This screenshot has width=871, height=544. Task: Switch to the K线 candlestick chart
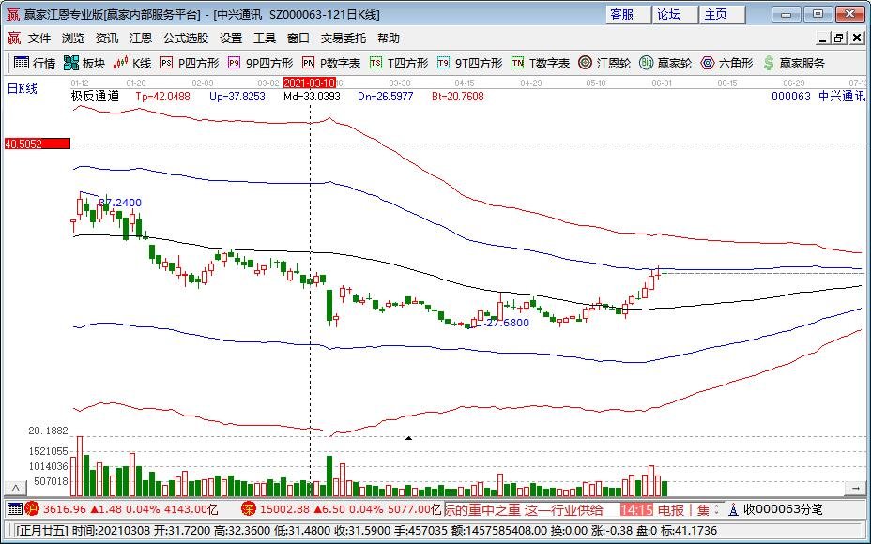pyautogui.click(x=132, y=63)
